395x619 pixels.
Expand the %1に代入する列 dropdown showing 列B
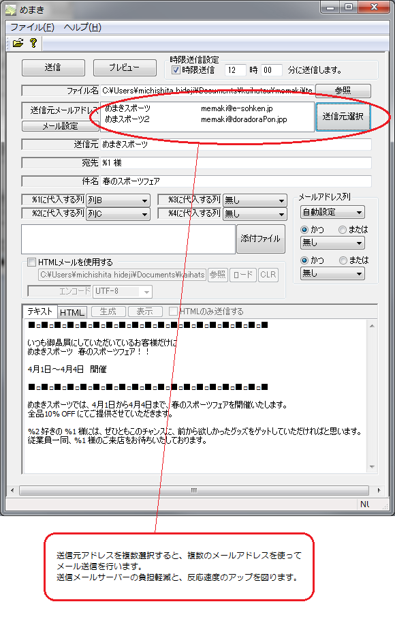click(x=118, y=200)
